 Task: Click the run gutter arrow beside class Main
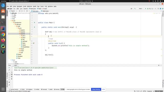point(34,22)
